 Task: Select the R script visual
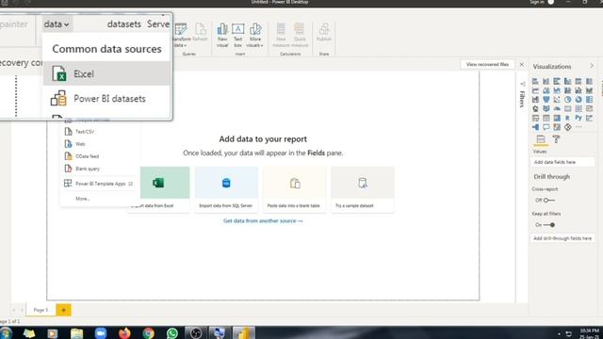[x=567, y=118]
